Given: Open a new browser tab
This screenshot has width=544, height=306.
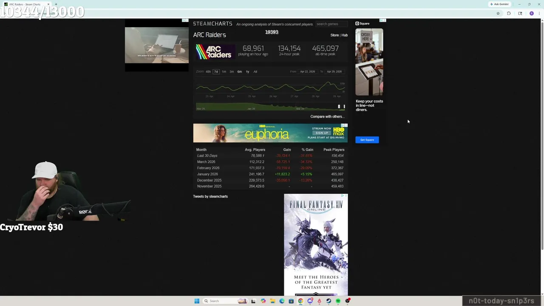Looking at the screenshot, I should click(x=56, y=4).
